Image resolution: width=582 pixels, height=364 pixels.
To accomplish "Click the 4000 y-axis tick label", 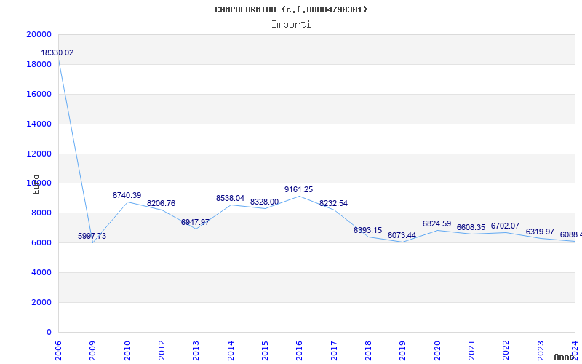I will (41, 272).
